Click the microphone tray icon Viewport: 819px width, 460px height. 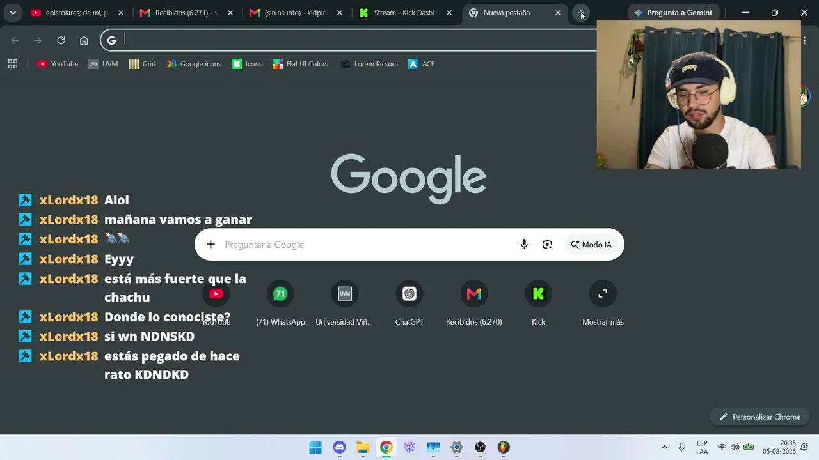(x=681, y=447)
